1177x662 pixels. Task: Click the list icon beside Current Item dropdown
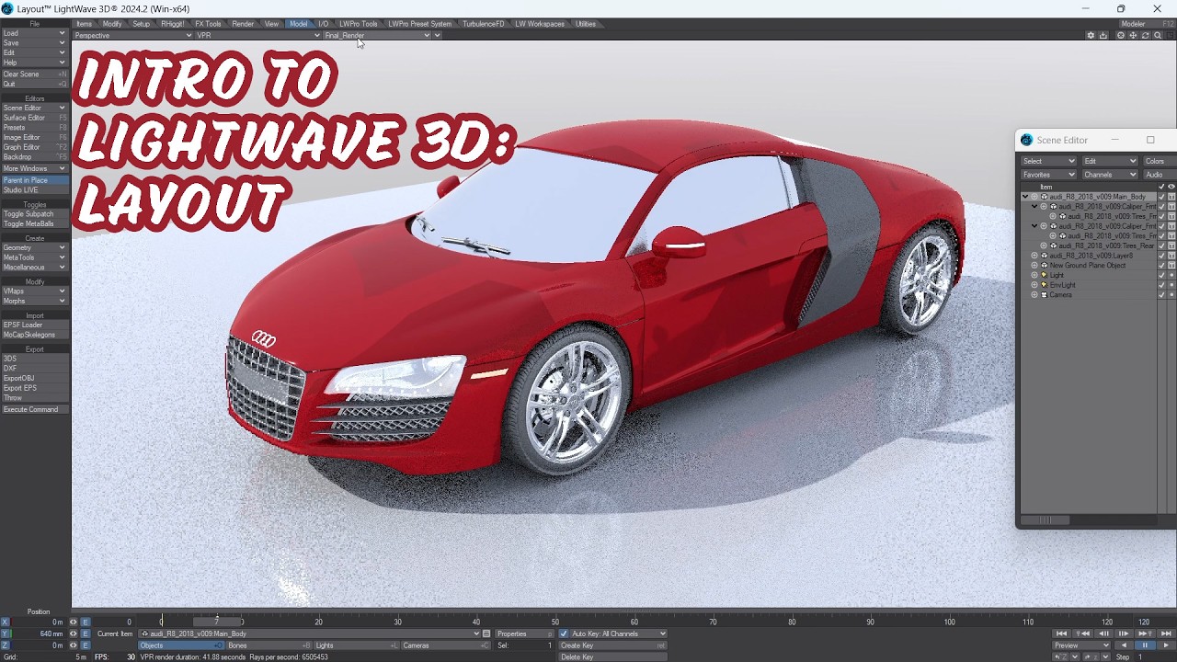point(486,633)
